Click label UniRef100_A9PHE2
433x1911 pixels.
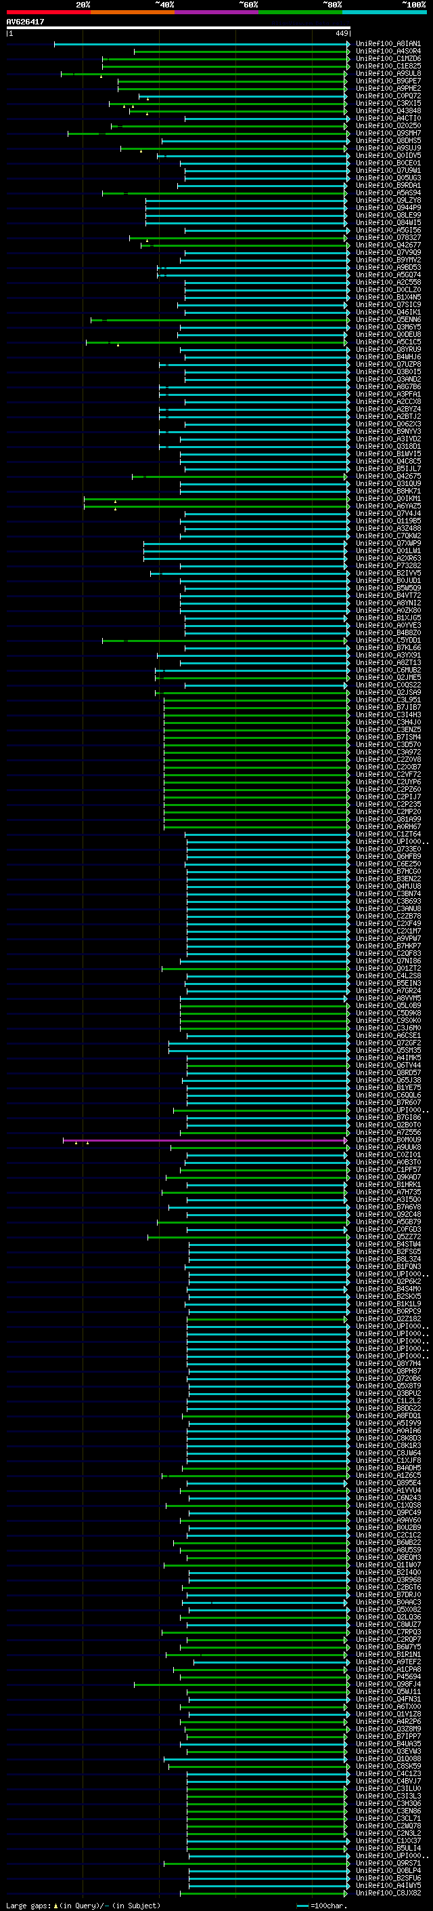click(x=388, y=88)
